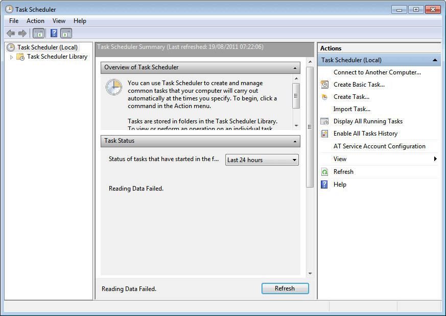Select Task Scheduler Library tree item
The height and width of the screenshot is (316, 446).
click(x=57, y=57)
